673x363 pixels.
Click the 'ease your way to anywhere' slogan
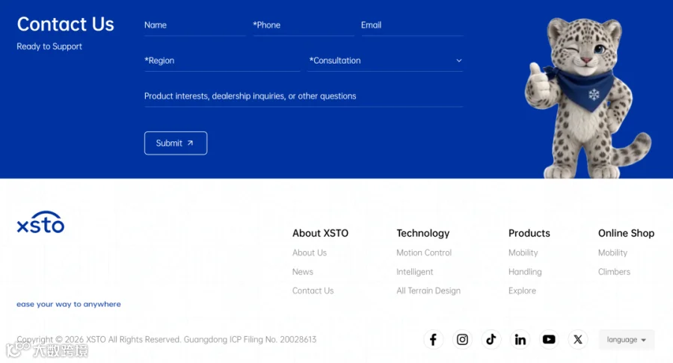pyautogui.click(x=69, y=304)
